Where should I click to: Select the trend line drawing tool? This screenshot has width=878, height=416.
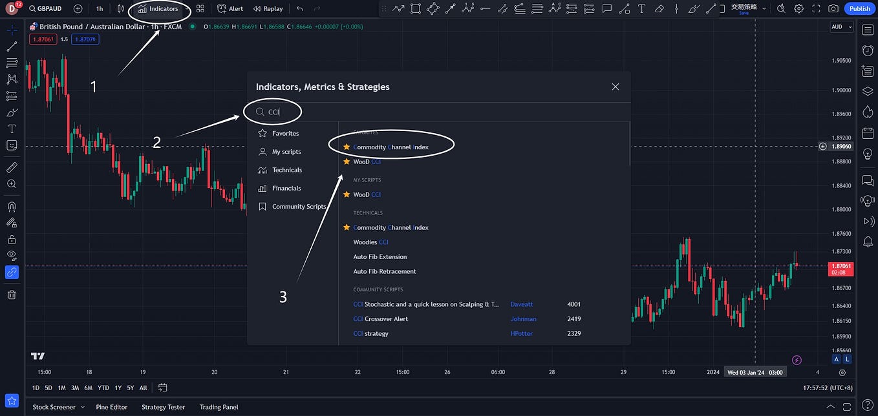[12, 47]
